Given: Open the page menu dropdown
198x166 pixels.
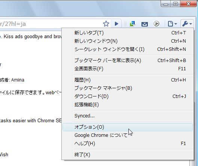Looking at the screenshot, I should coord(173,24).
